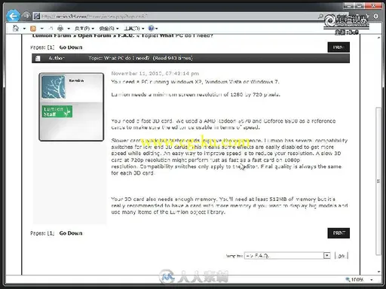386x289 pixels.
Task: Expand the Home button dropdown arrow
Action: tap(24, 29)
